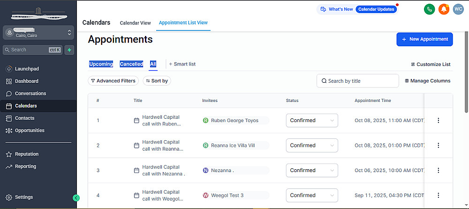Viewport: 469px width, 209px height.
Task: Open status dropdown for Weegol Test 3
Action: click(x=312, y=195)
